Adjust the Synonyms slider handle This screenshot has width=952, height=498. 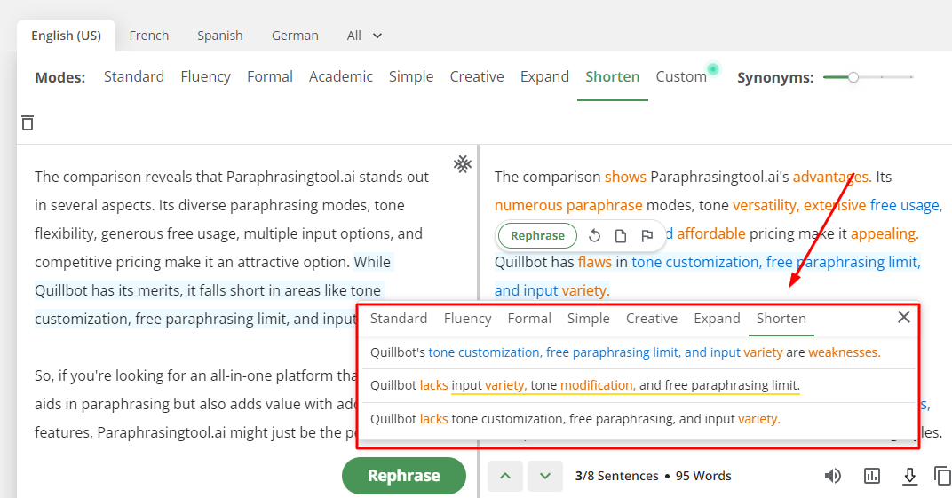[853, 77]
